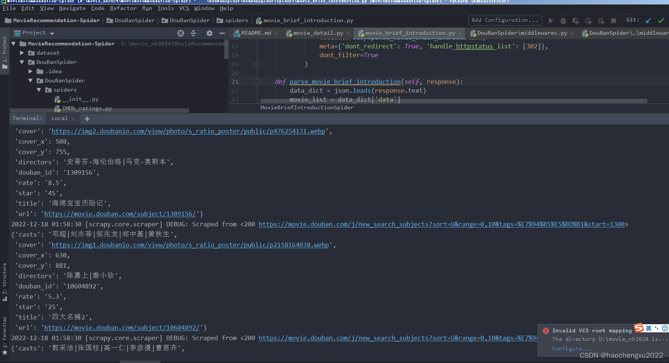Close the movie_detail.py tab
669x363 pixels.
(x=348, y=33)
